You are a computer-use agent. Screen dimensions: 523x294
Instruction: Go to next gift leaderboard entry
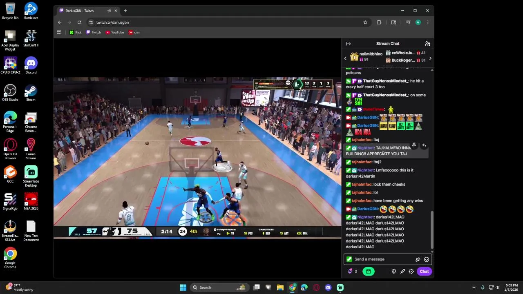430,58
